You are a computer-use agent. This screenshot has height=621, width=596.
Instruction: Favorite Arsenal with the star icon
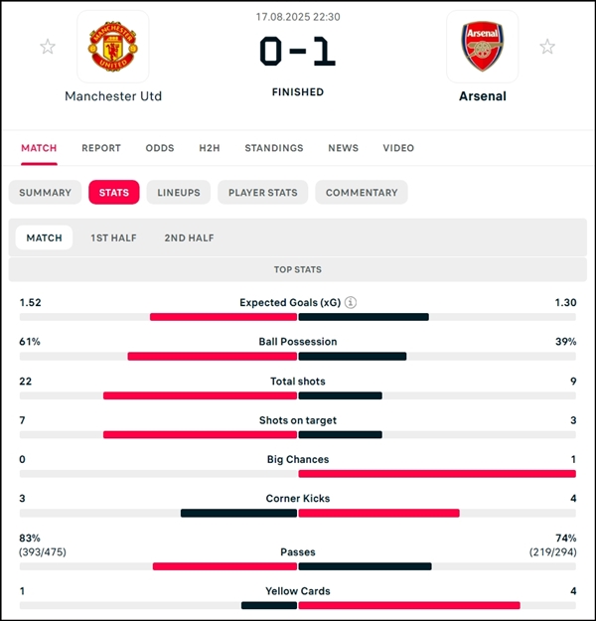coord(547,47)
